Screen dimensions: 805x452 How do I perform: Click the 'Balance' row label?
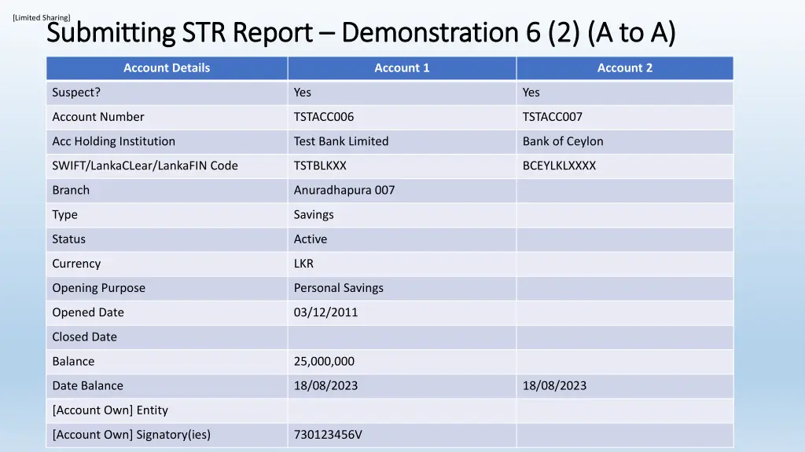(x=73, y=361)
